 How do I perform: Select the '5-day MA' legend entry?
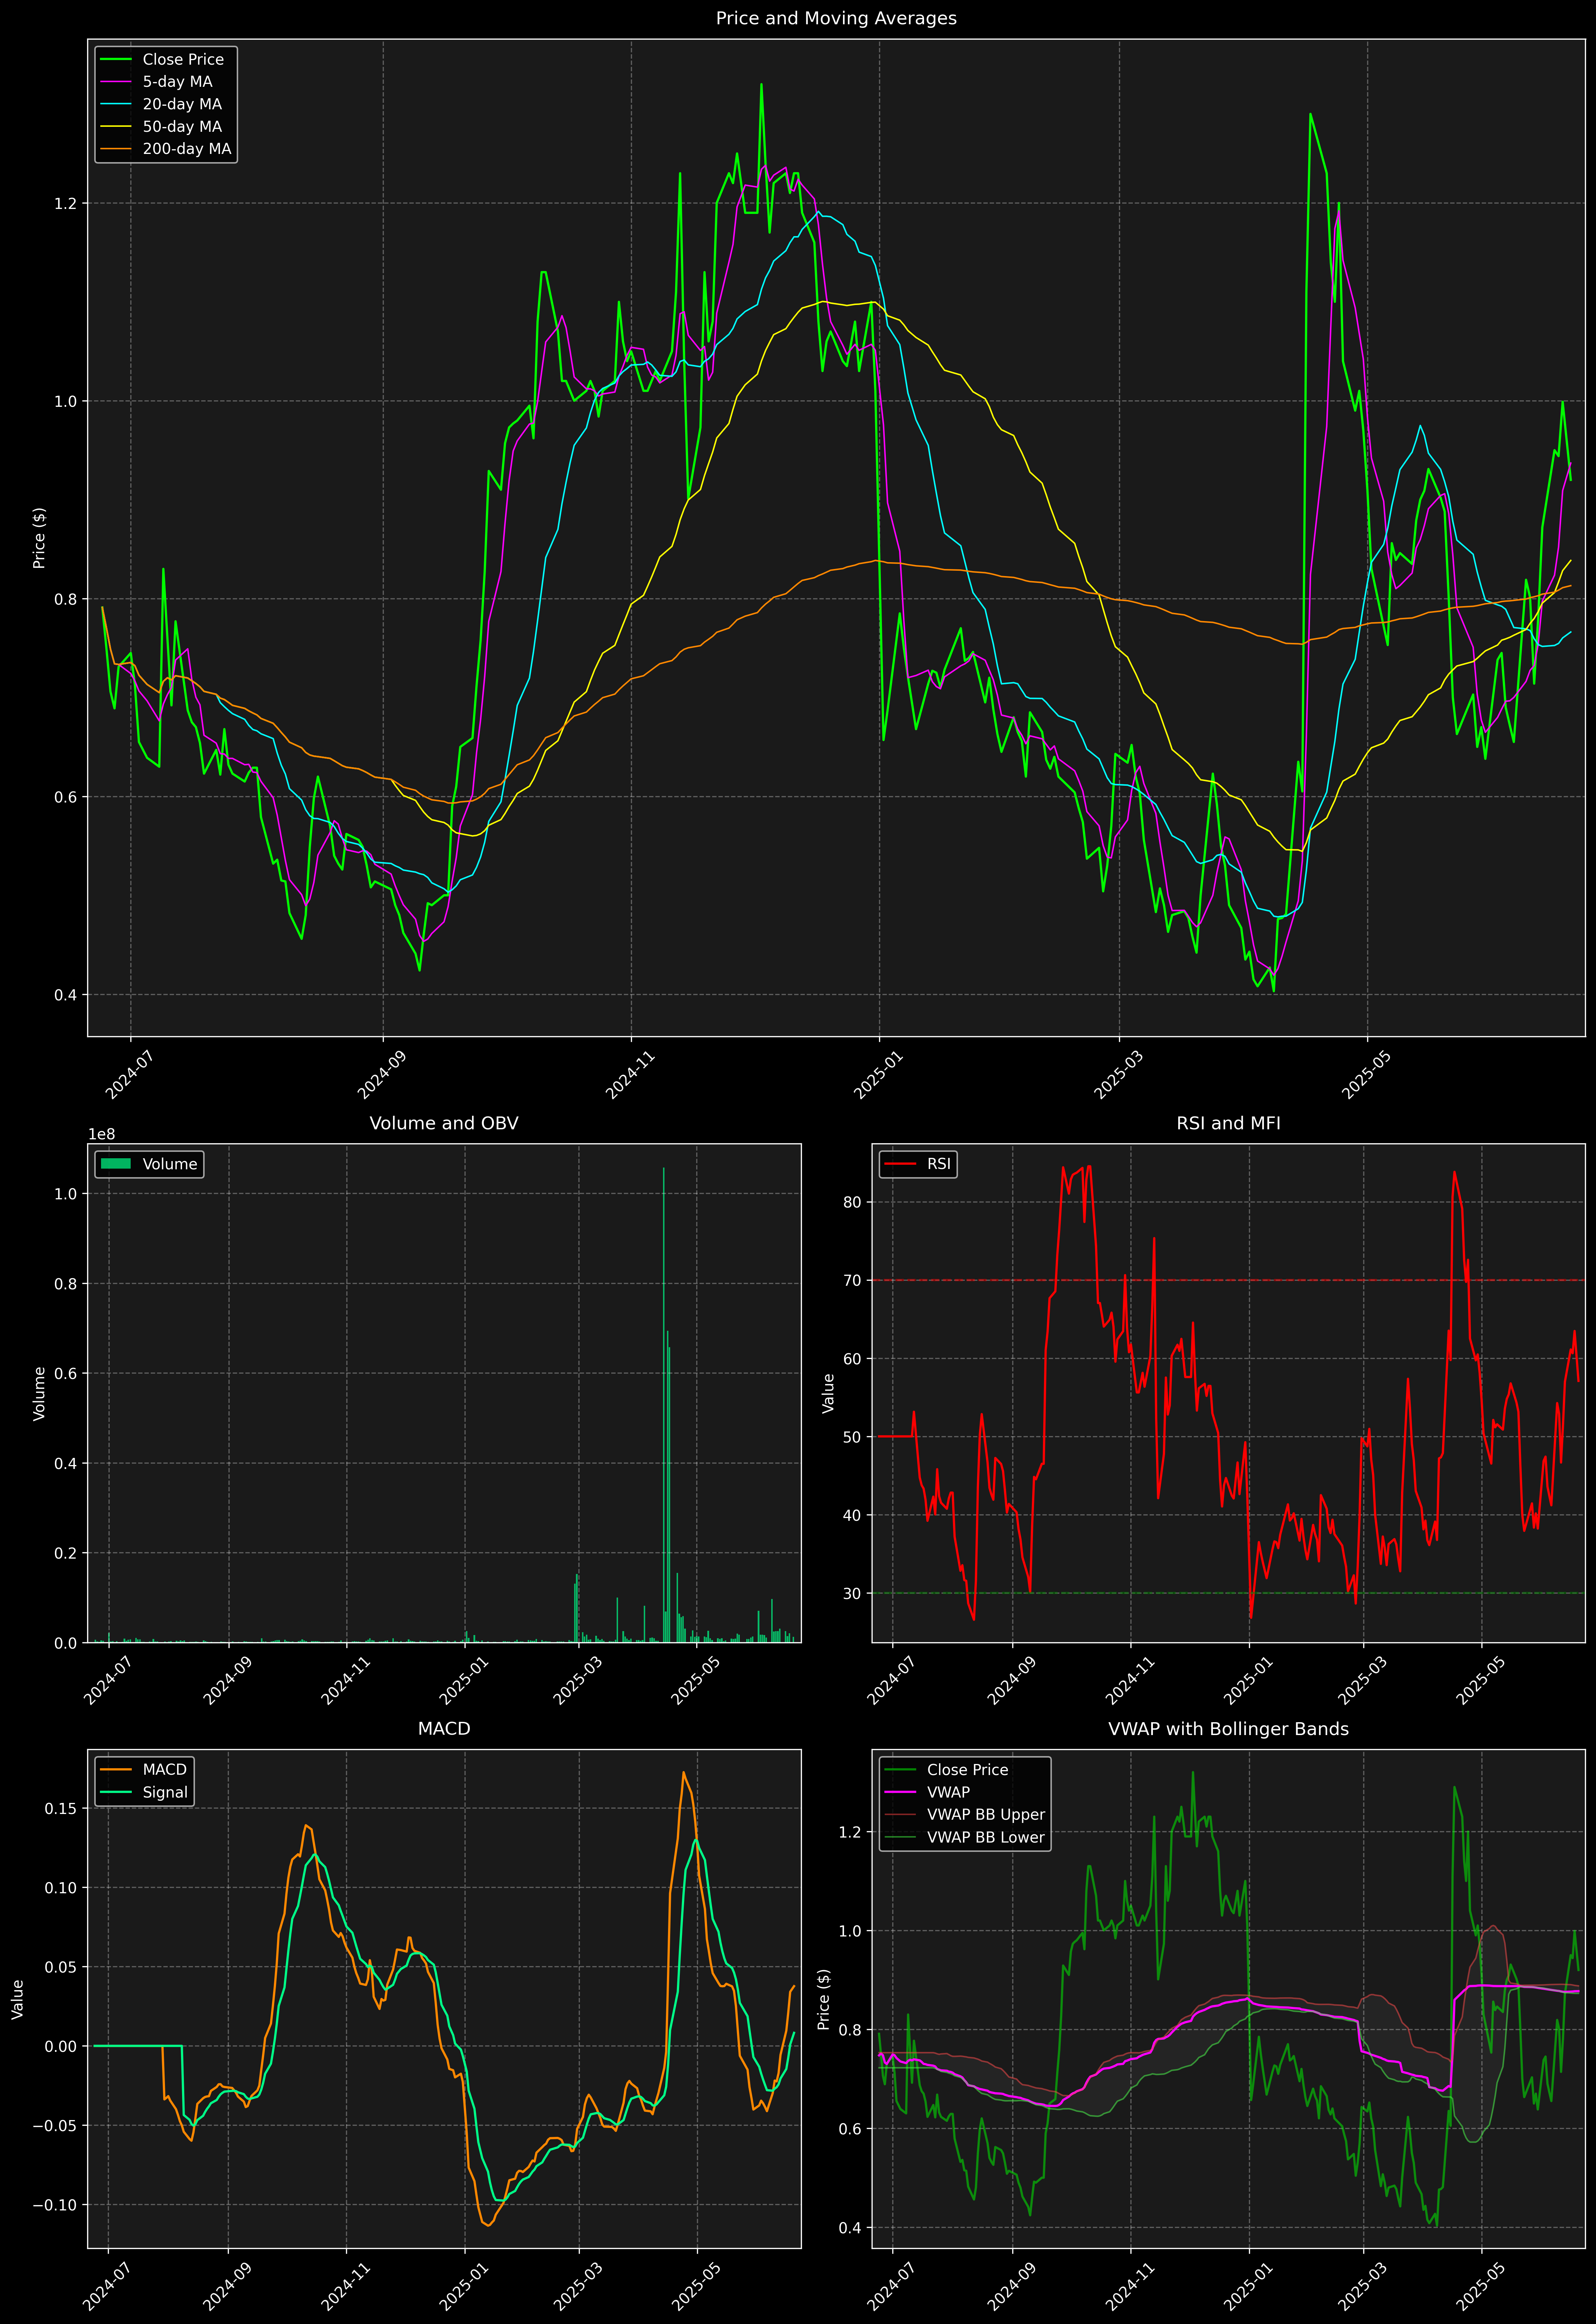coord(177,82)
